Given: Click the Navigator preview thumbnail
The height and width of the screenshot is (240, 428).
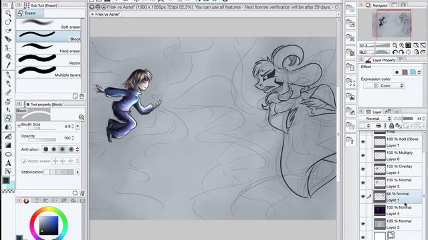Looking at the screenshot, I should pyautogui.click(x=392, y=25).
